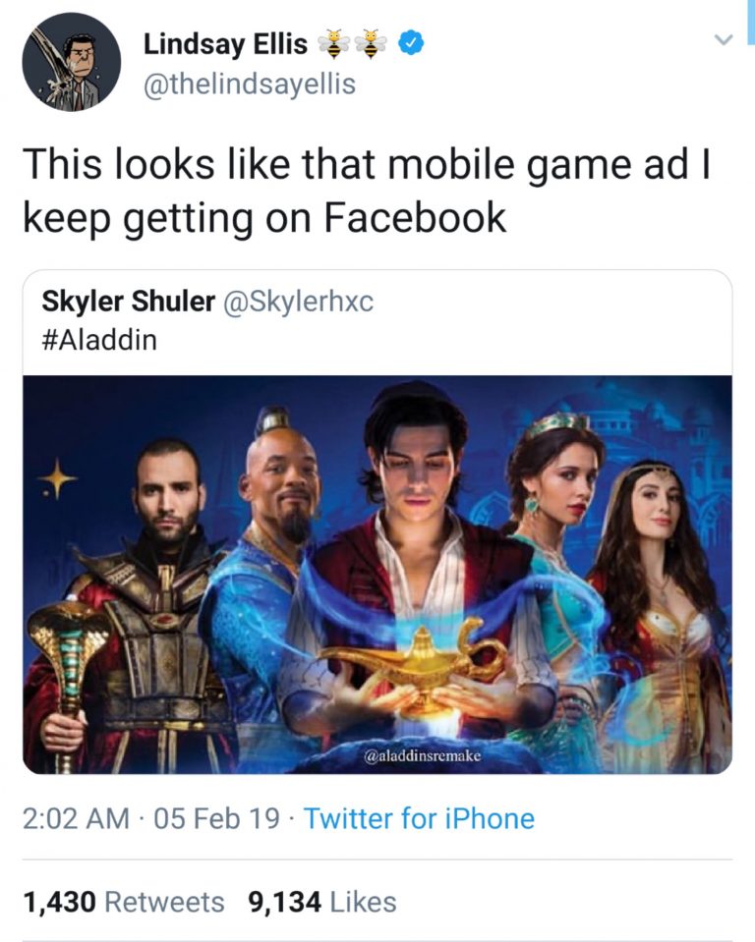755x942 pixels.
Task: Open the Aladdin poster image
Action: [377, 575]
